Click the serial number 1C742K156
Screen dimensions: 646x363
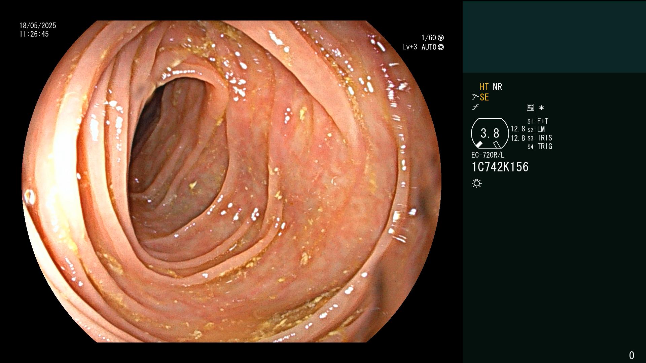(x=500, y=167)
